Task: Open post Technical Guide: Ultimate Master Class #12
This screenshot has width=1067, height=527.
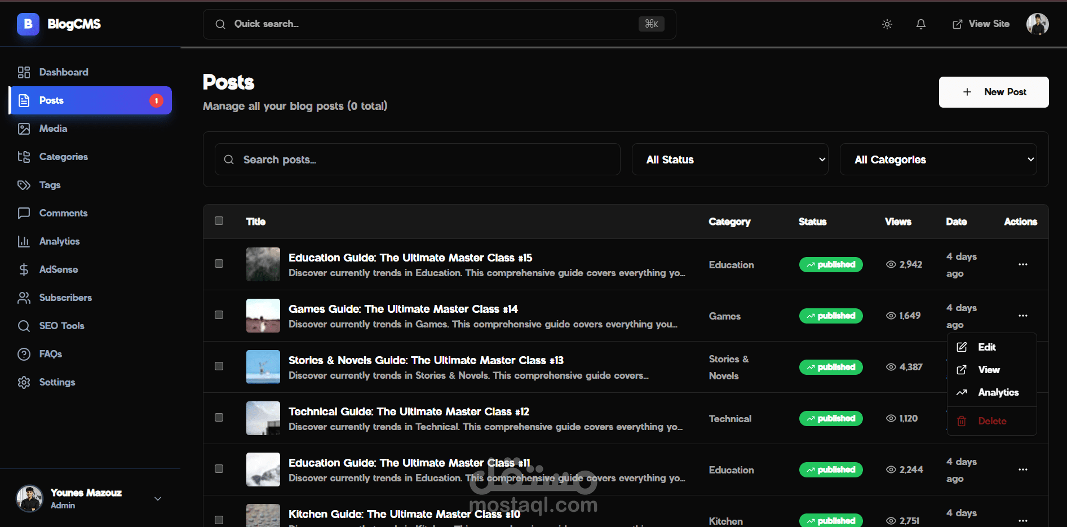Action: click(409, 411)
